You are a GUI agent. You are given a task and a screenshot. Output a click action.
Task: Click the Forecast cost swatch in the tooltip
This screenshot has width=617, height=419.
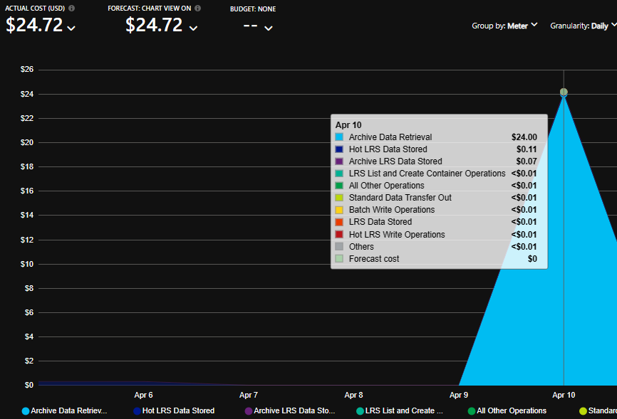tap(339, 259)
